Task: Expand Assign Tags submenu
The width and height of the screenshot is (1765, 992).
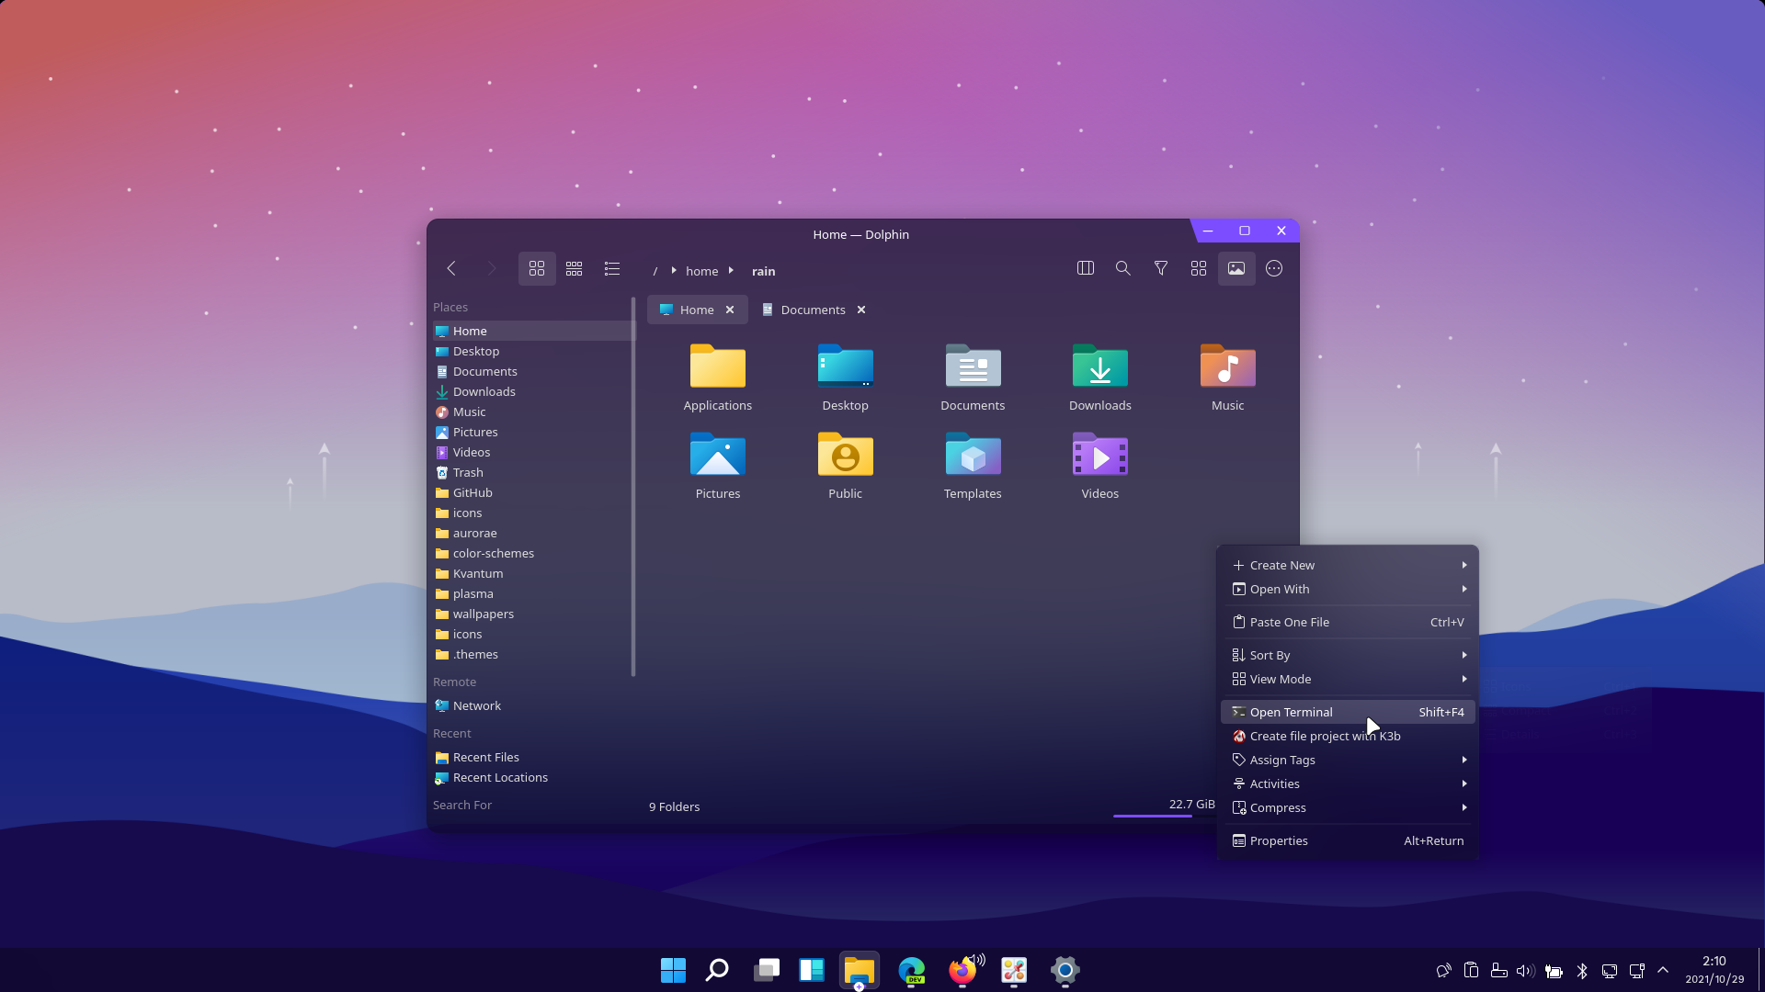Action: 1348,760
